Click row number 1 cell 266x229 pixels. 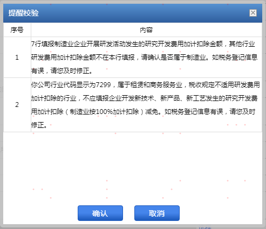pyautogui.click(x=17, y=58)
